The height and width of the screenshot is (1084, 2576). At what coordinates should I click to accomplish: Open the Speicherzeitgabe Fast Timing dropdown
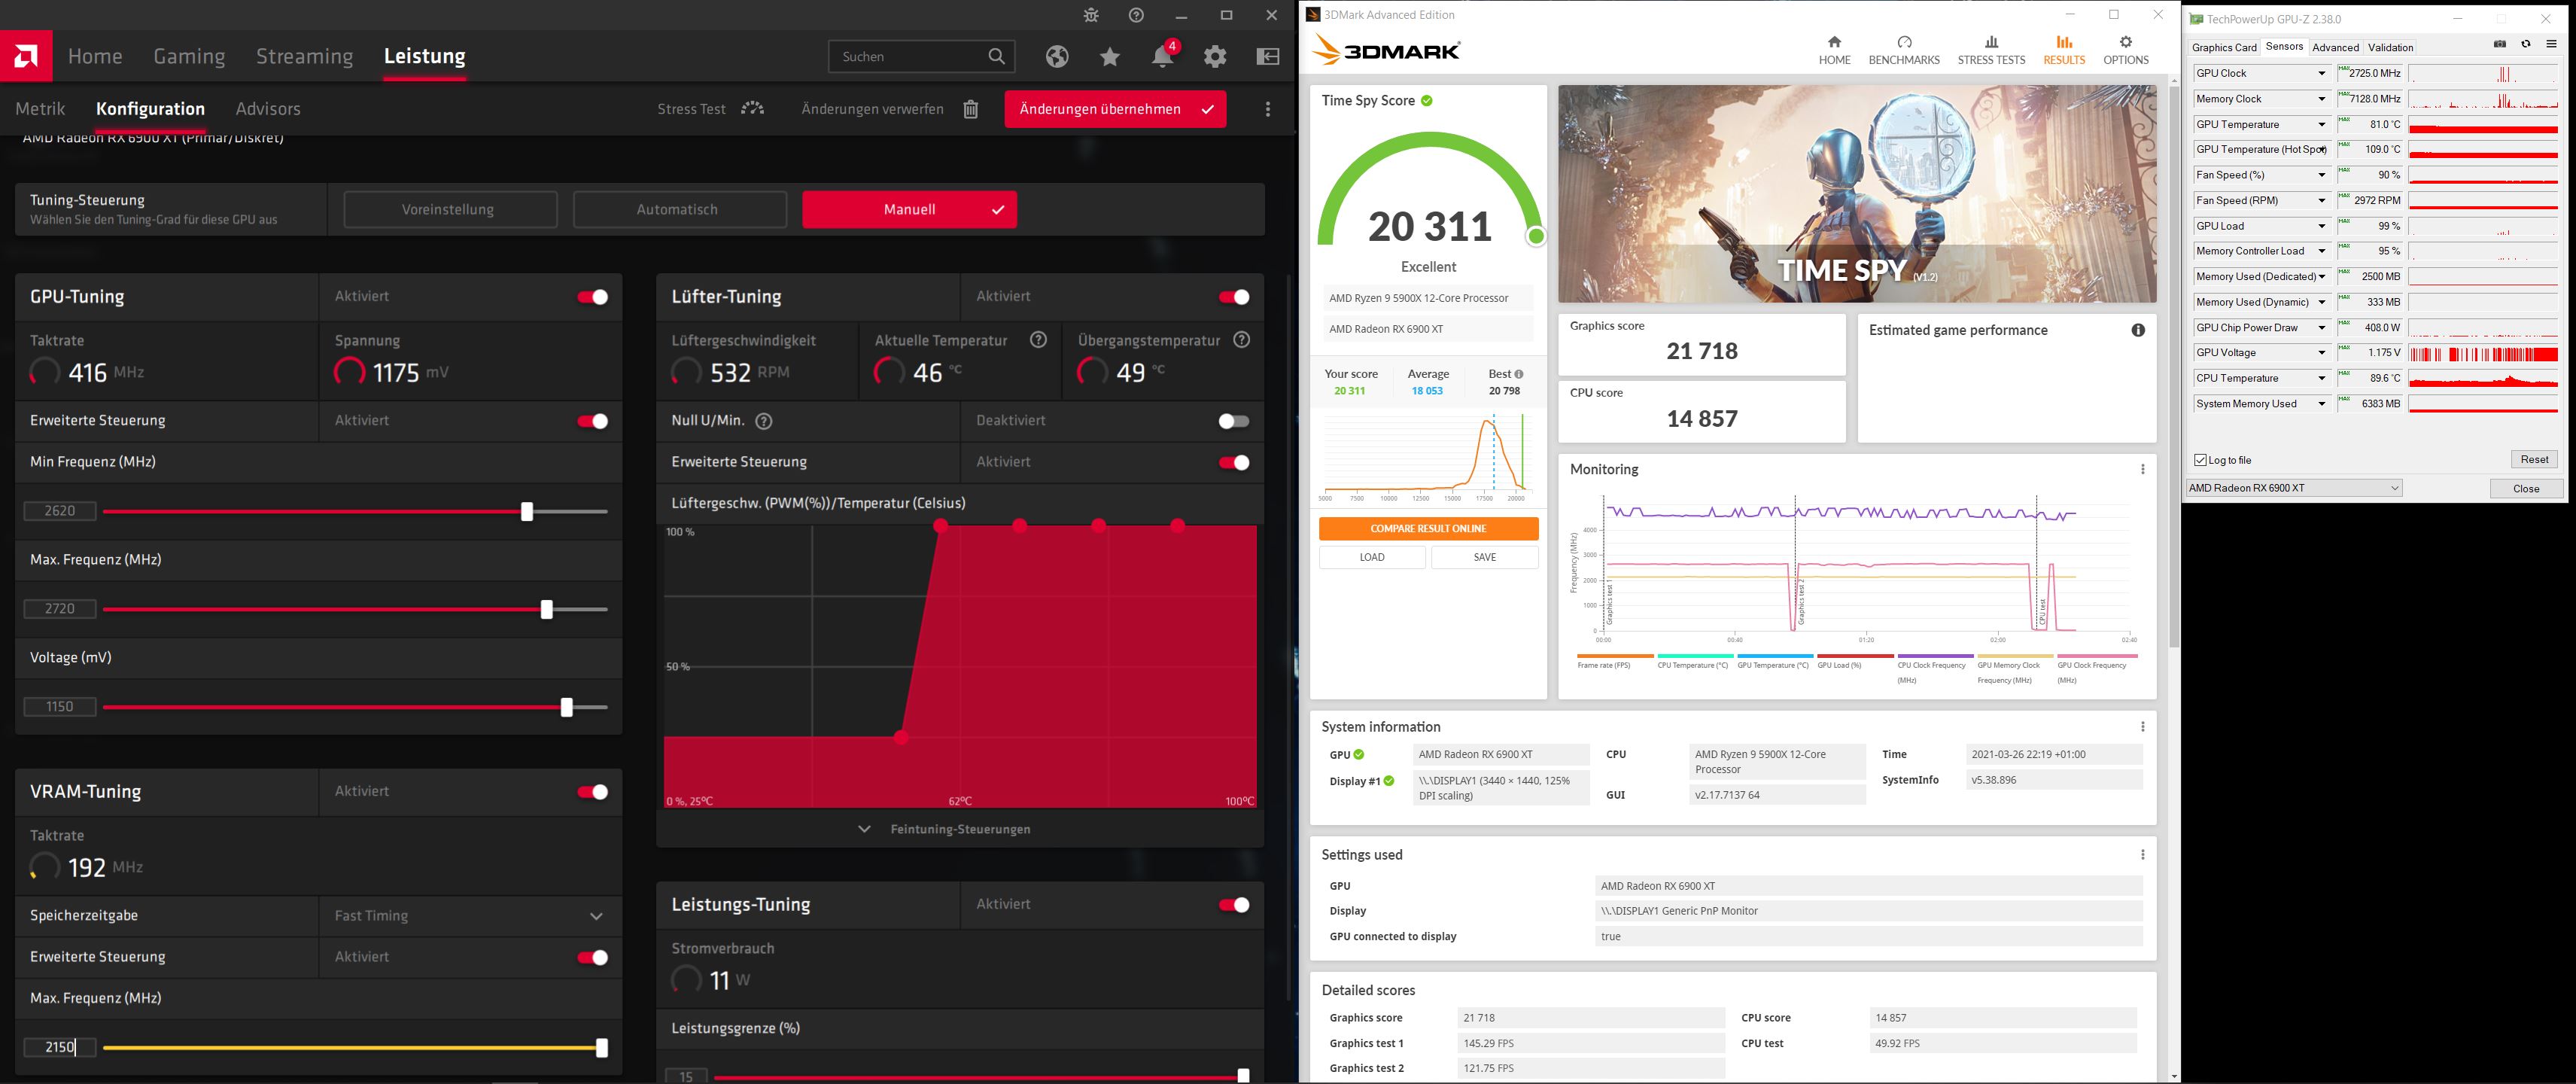(470, 916)
